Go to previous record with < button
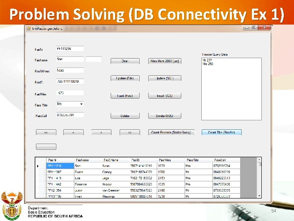This screenshot has width=294, height=221. click(73, 132)
